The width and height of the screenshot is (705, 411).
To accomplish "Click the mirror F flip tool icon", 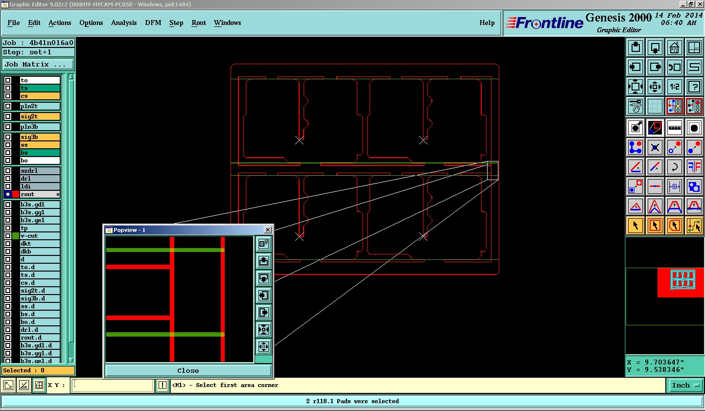I will click(694, 167).
